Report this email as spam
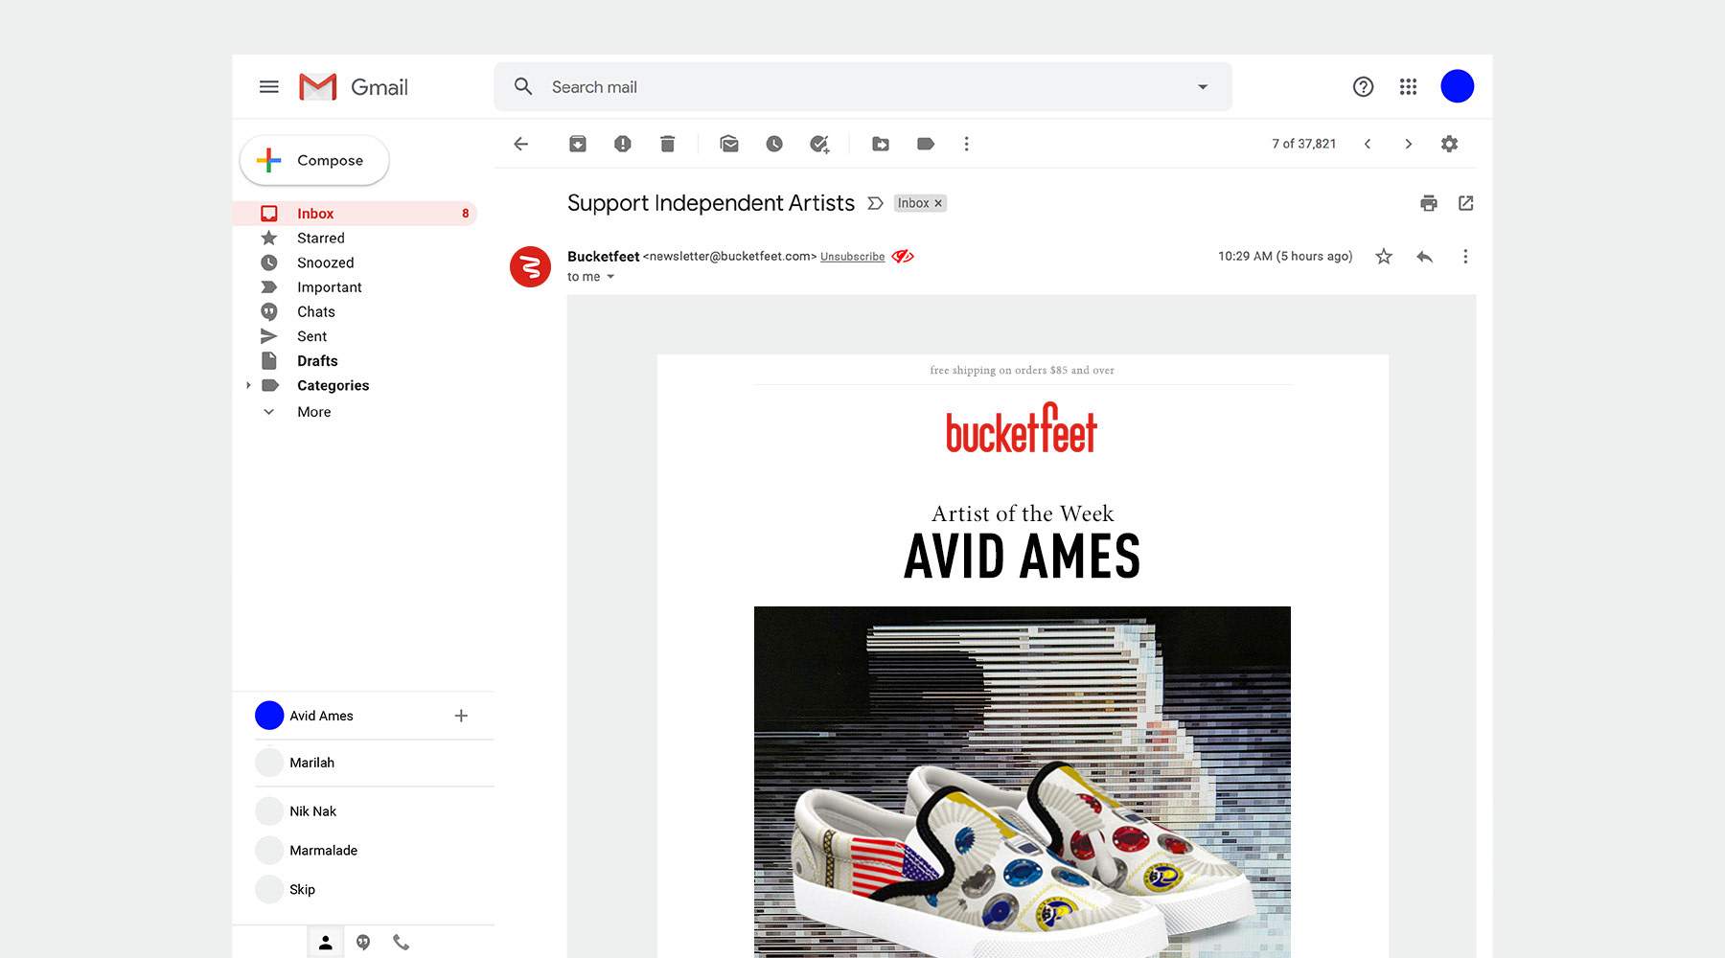 [623, 144]
